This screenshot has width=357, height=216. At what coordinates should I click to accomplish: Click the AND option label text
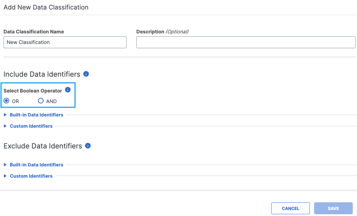(51, 101)
